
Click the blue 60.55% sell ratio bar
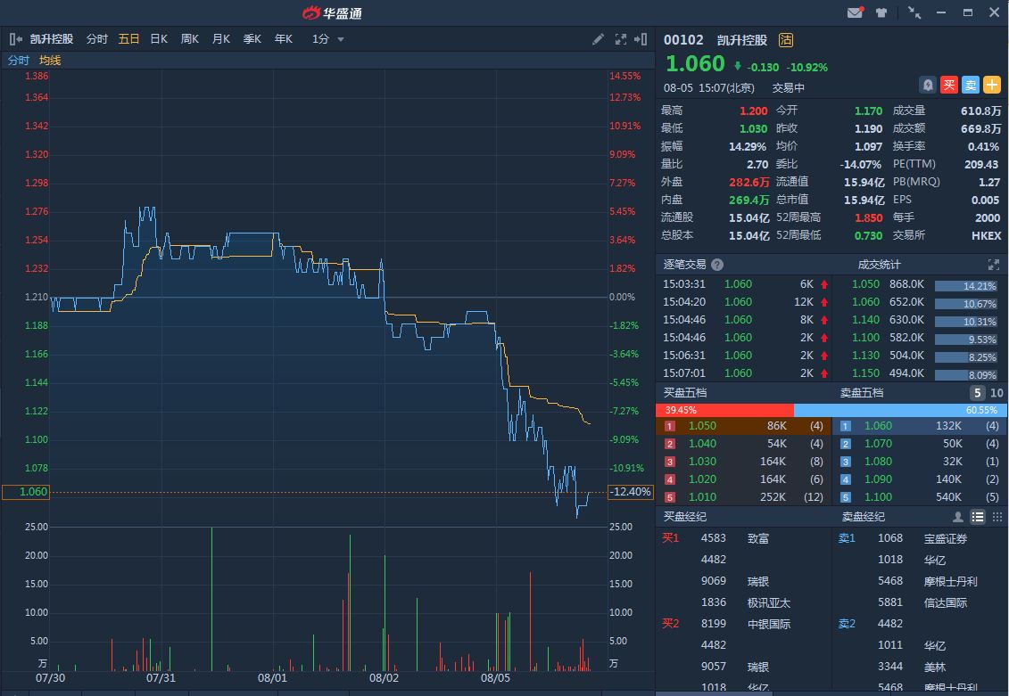point(900,410)
